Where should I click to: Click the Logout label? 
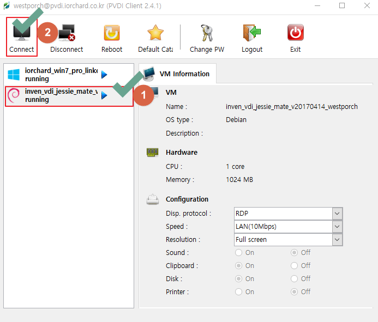[252, 50]
